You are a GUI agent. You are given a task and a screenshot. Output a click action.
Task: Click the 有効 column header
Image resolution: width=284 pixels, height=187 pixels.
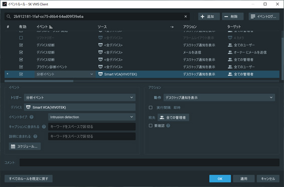(23, 27)
